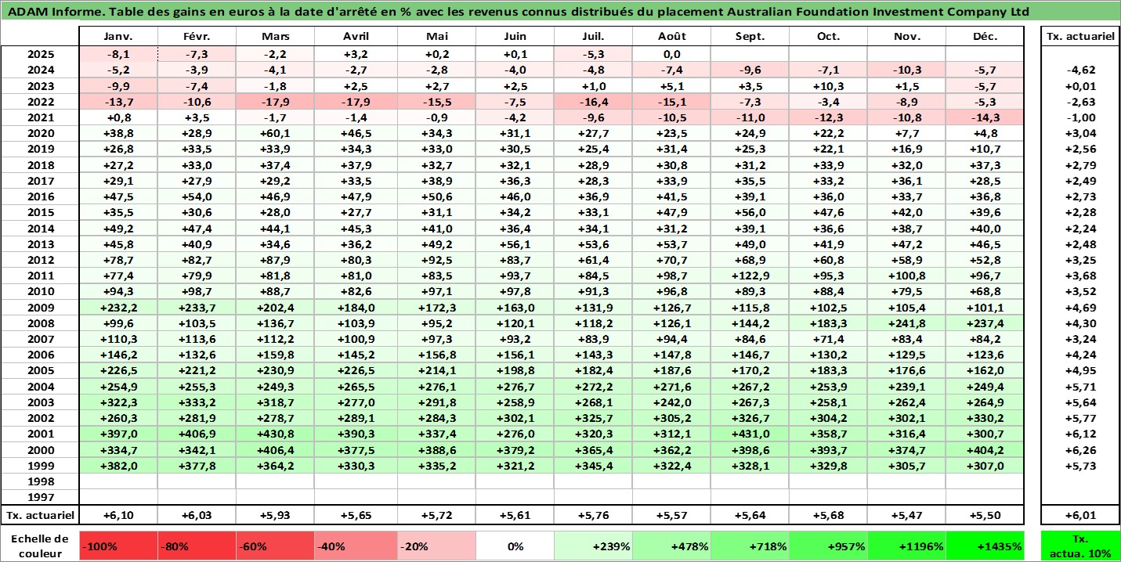Click the -60% color scale swatch

(x=277, y=546)
